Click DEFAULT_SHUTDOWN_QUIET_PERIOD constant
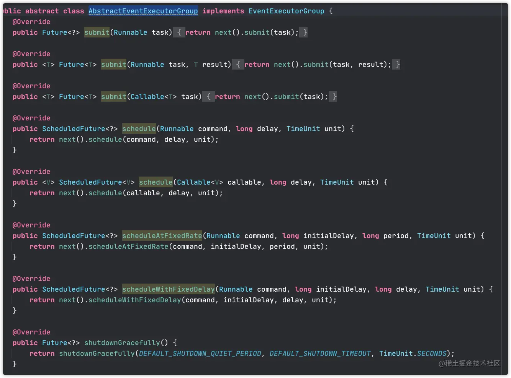This screenshot has height=378, width=511. coord(200,354)
